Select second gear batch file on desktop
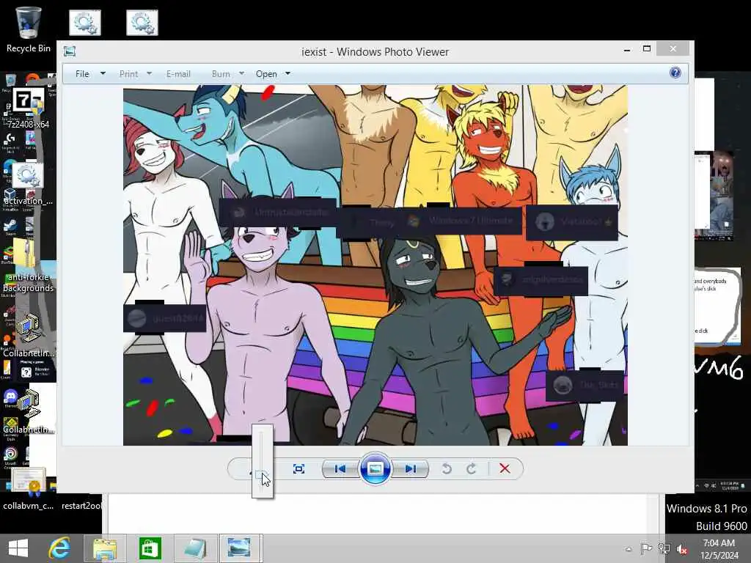Screen dimensions: 751x563 [x=142, y=22]
